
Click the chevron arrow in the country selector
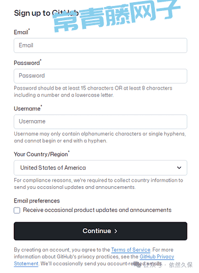coord(179,168)
